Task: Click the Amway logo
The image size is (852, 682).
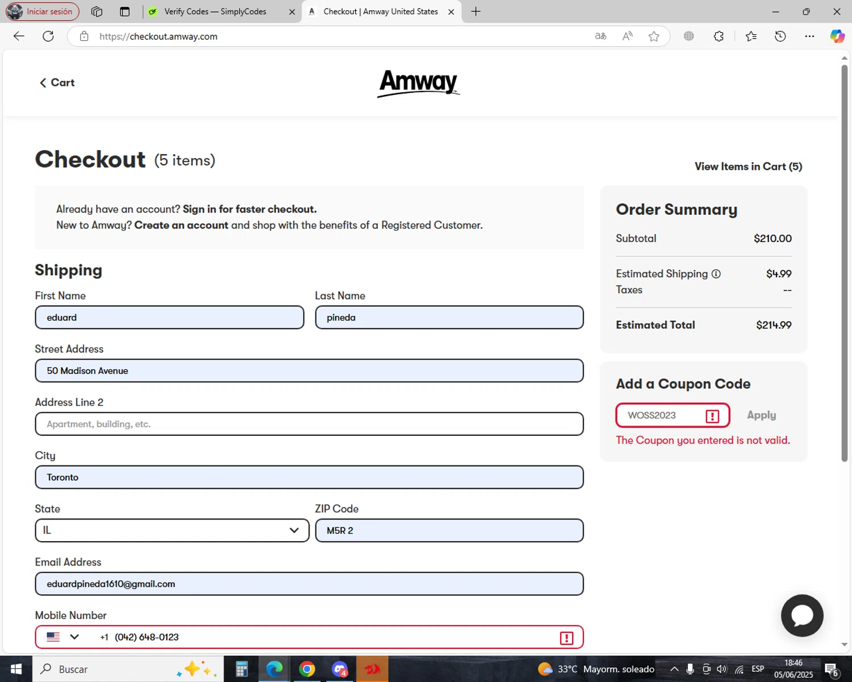Action: coord(419,83)
